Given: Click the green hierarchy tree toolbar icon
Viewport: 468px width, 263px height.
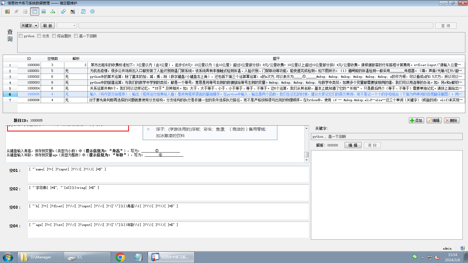Looking at the screenshot, I should (x=53, y=11).
